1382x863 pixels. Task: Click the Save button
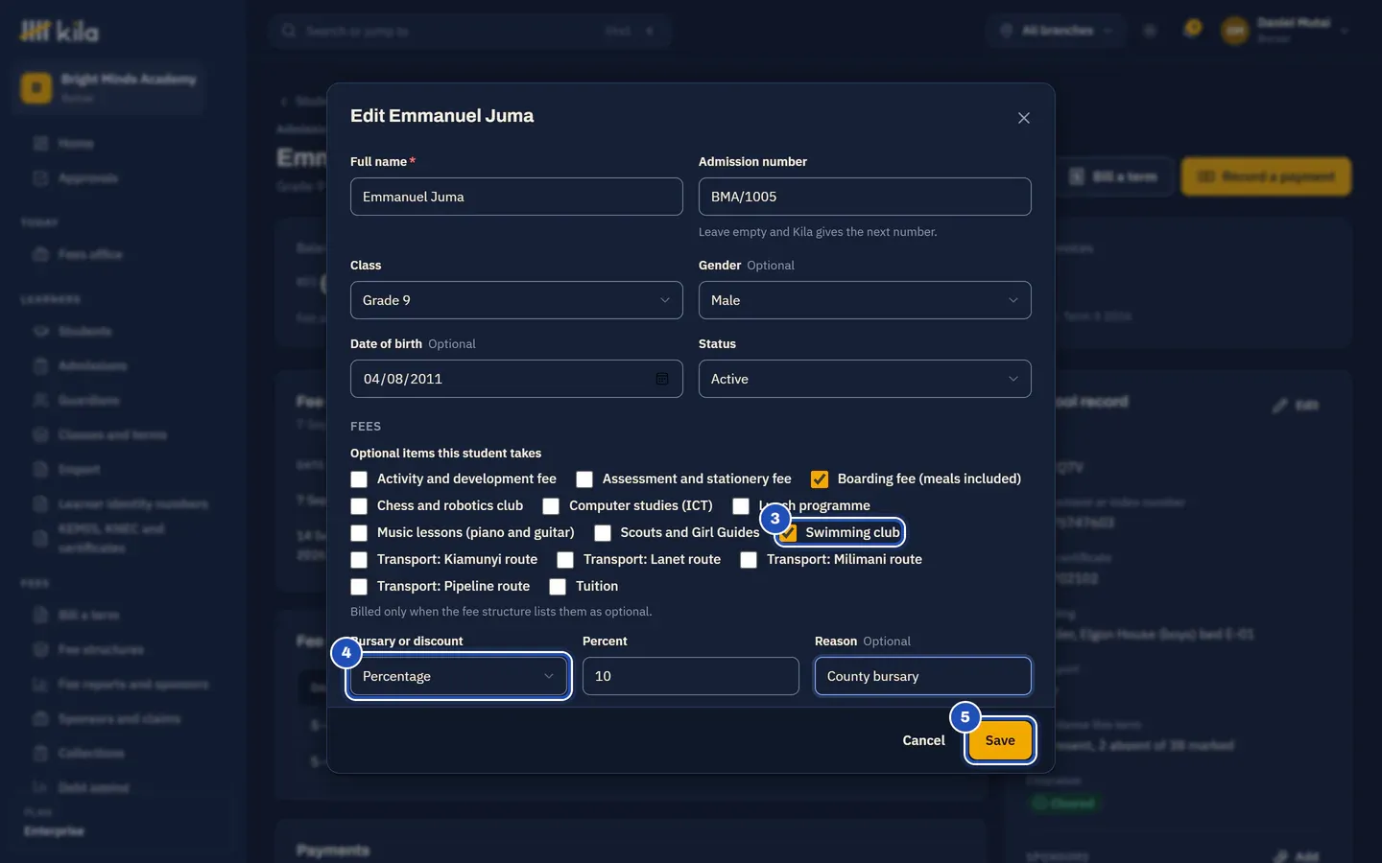point(1000,740)
